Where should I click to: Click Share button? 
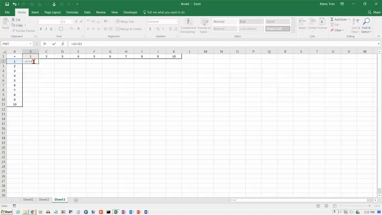[374, 12]
